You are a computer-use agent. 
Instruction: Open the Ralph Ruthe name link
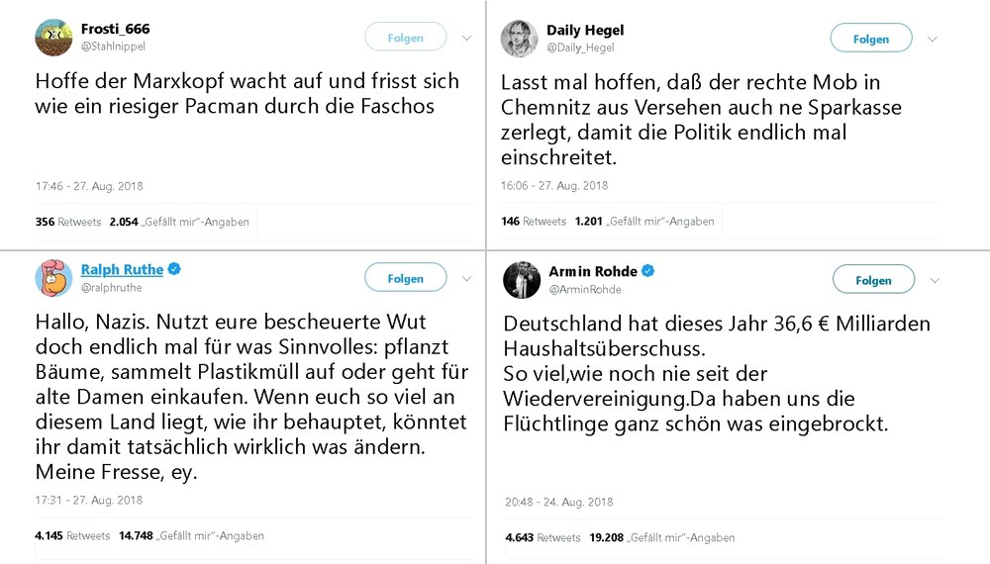[122, 269]
